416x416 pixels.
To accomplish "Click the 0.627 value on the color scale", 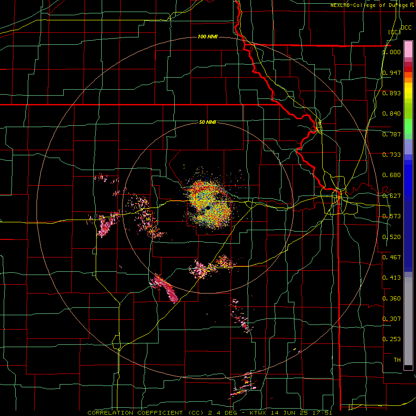I will 392,196.
